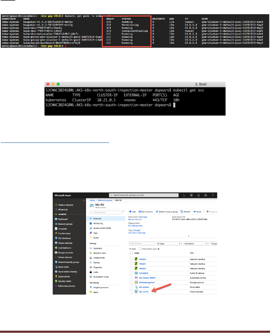Open the Azure Cloud Shell icon

[184, 195]
